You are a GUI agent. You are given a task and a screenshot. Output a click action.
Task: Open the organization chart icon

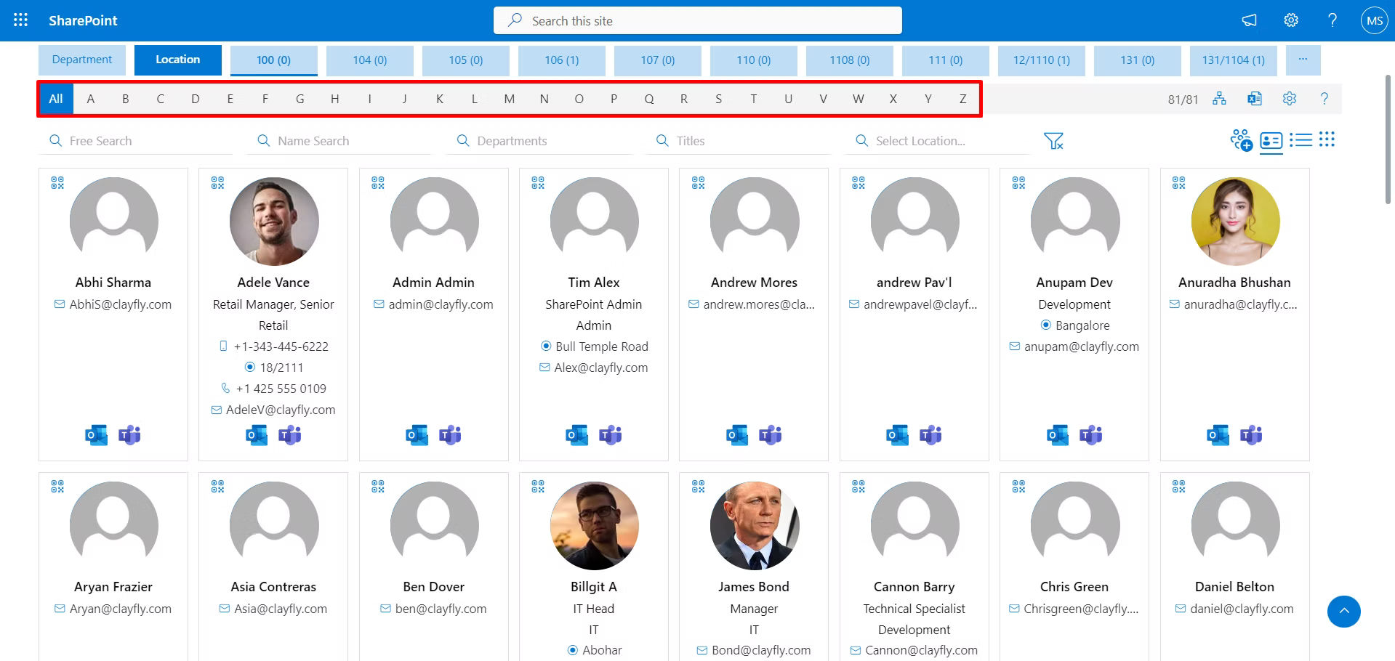pyautogui.click(x=1219, y=99)
